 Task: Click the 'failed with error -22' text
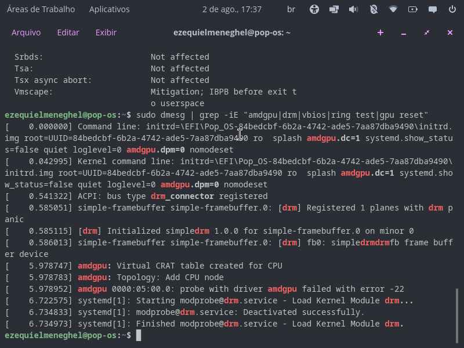(x=353, y=289)
